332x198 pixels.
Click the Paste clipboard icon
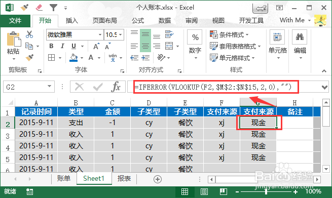(x=14, y=39)
